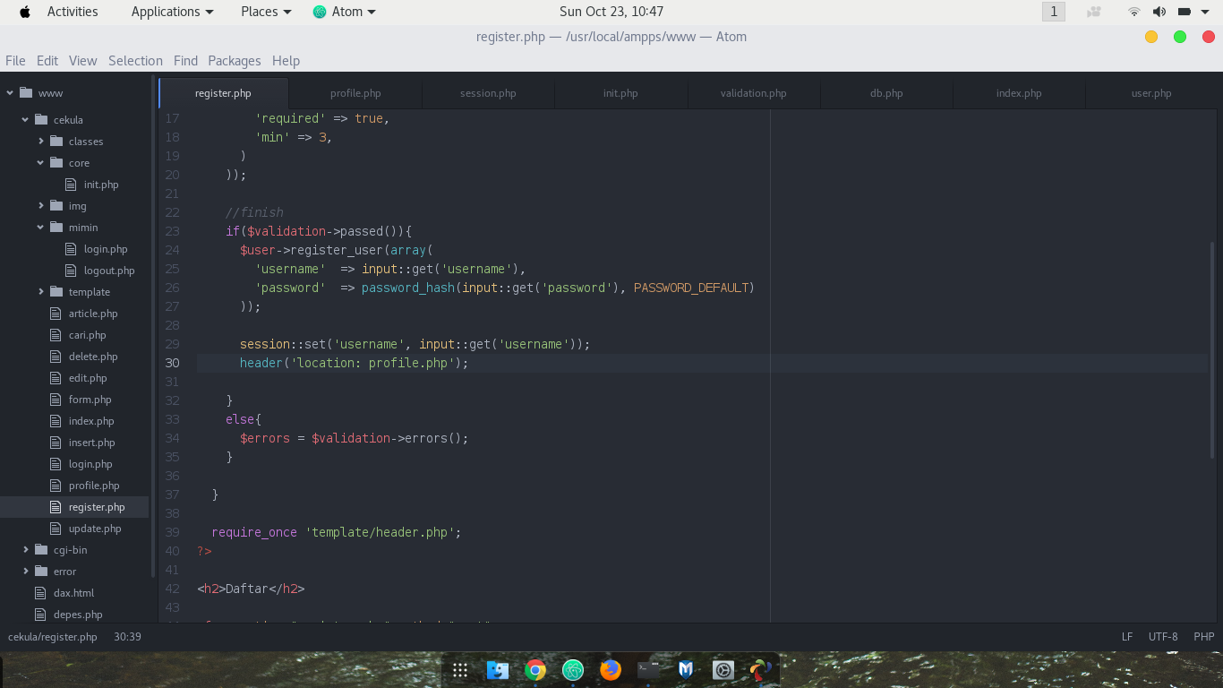The width and height of the screenshot is (1223, 688).
Task: Collapse the cekula folder
Action: pos(26,119)
